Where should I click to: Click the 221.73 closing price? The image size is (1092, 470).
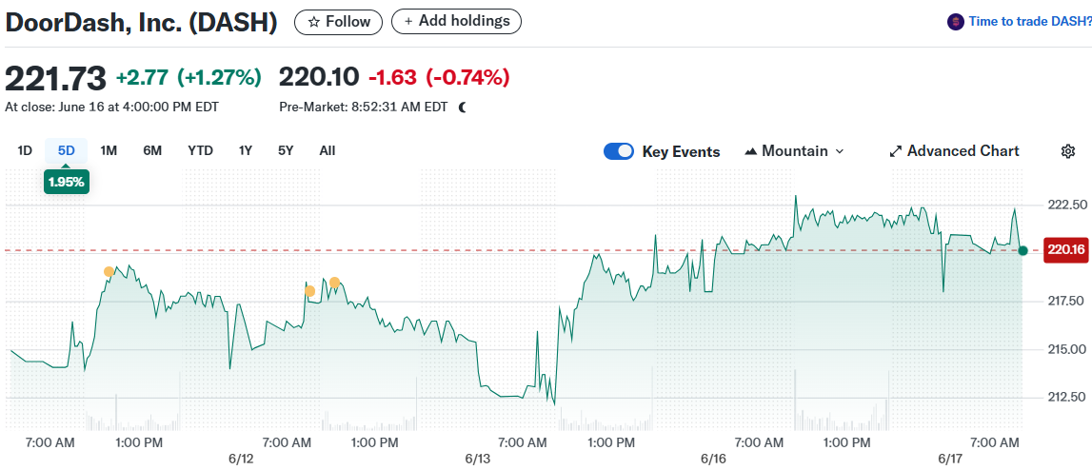(56, 77)
